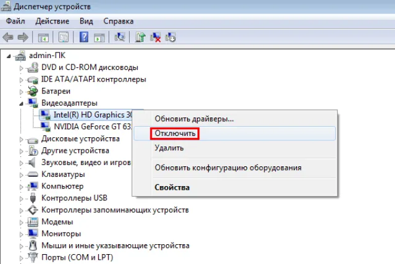Click Uninstall device icon with red X

click(156, 37)
